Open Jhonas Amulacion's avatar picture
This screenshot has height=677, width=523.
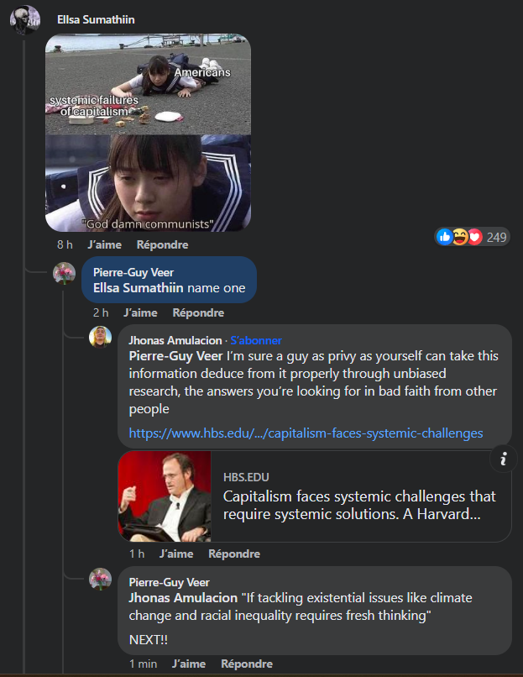pos(100,337)
